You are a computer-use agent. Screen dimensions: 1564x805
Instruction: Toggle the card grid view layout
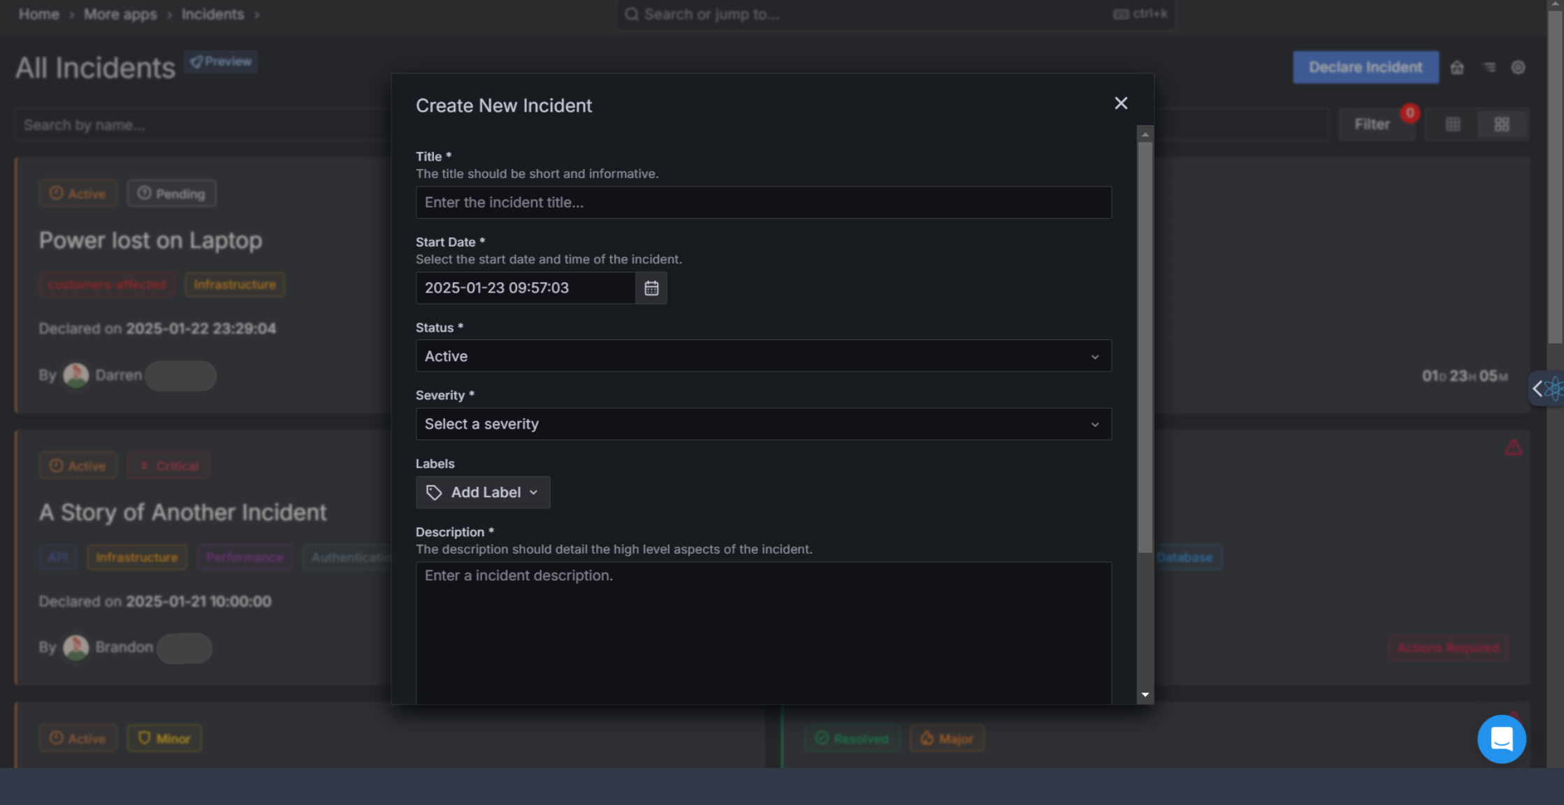1503,124
